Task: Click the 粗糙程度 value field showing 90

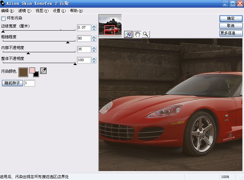Action: [84, 39]
